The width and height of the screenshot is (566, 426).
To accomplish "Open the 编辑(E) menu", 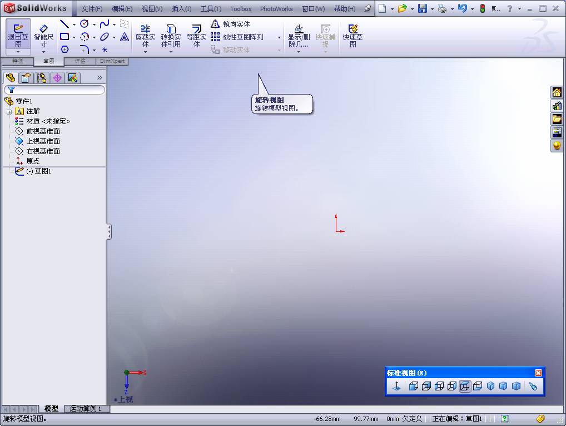I will point(122,9).
